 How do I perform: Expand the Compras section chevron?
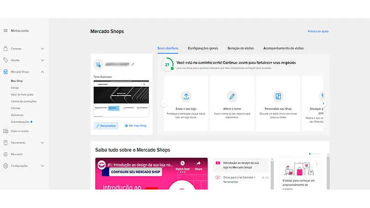point(43,49)
